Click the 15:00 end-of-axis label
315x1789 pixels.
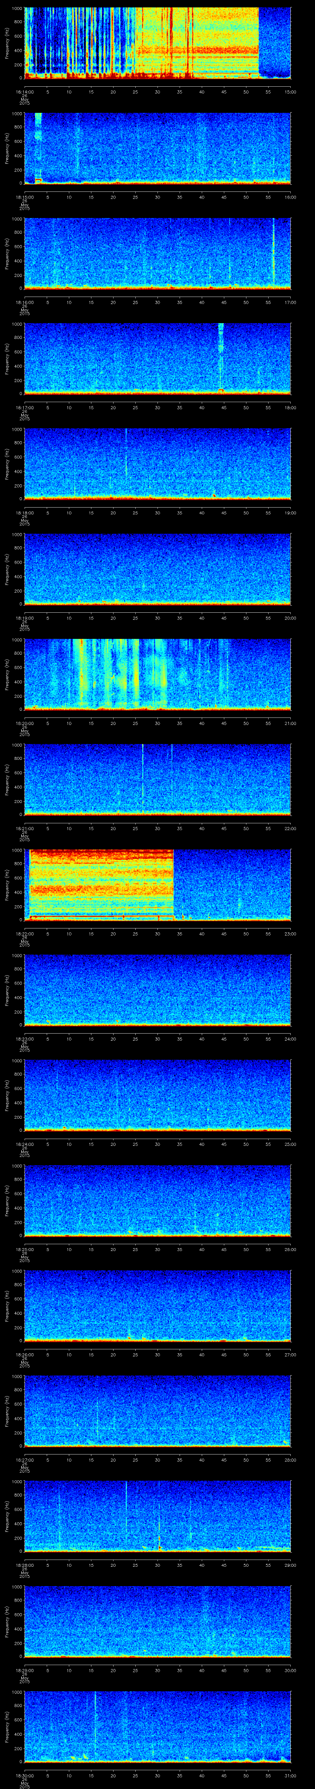click(290, 92)
